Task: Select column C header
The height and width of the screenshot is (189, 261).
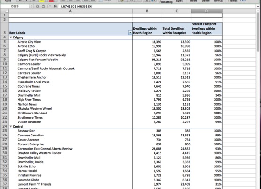Action: click(x=177, y=11)
